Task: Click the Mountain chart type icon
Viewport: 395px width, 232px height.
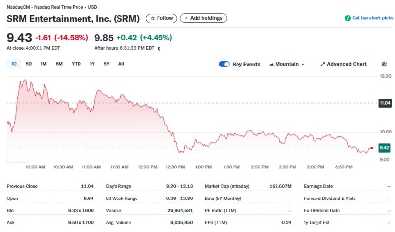Action: [272, 64]
